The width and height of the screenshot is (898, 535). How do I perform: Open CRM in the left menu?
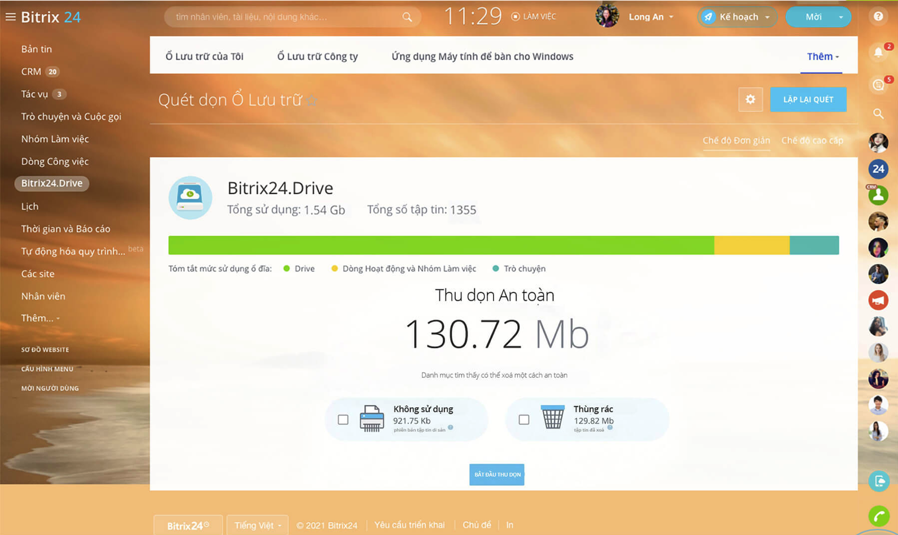click(x=31, y=72)
